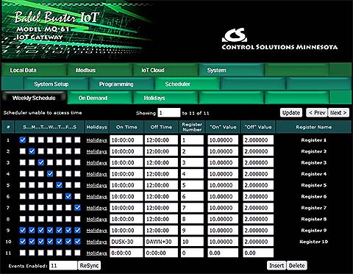Open Holidays link in row 11

[96, 253]
